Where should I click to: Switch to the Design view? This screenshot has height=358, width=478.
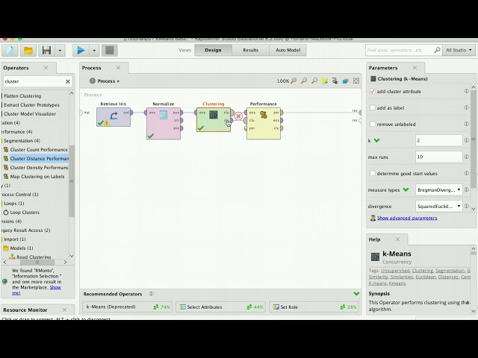pos(213,50)
